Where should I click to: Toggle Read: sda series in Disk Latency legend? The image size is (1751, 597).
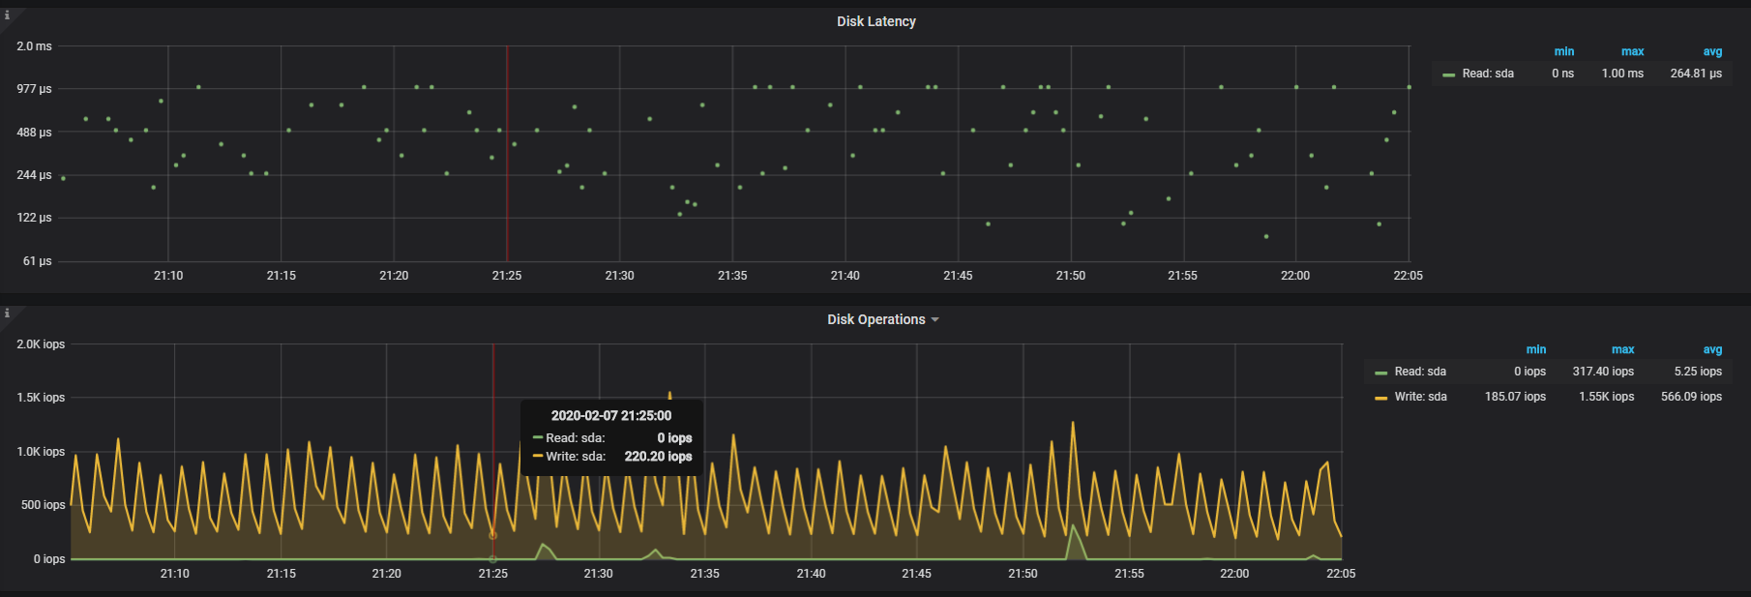pyautogui.click(x=1488, y=74)
